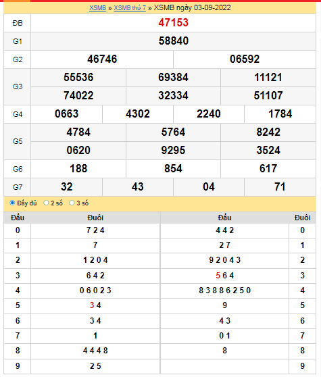The image size is (321, 377).
Task: Click the G4 number 4302
Action: coord(138,114)
